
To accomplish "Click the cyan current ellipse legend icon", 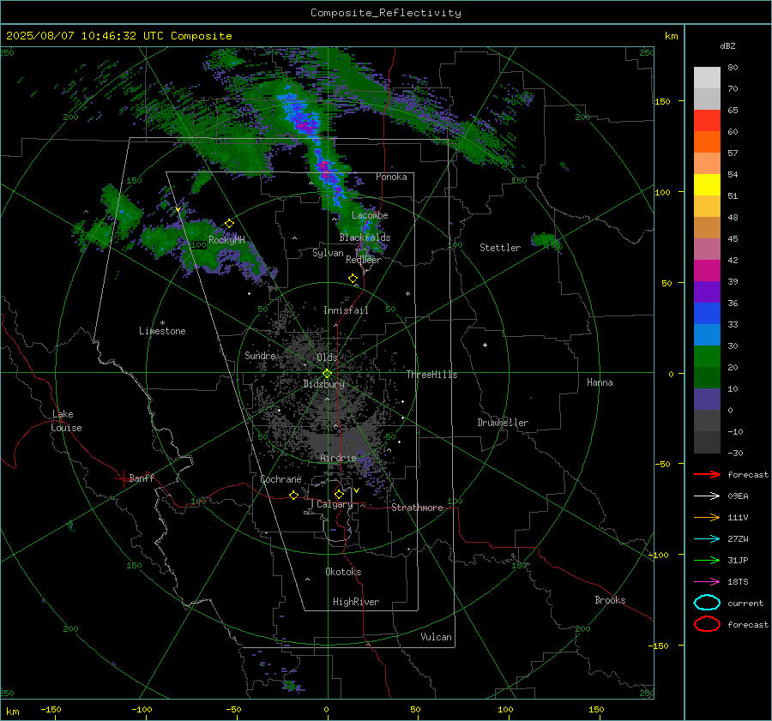I will point(707,603).
